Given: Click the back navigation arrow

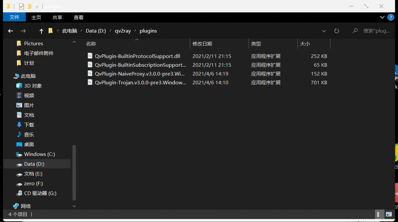Looking at the screenshot, I should (x=10, y=31).
